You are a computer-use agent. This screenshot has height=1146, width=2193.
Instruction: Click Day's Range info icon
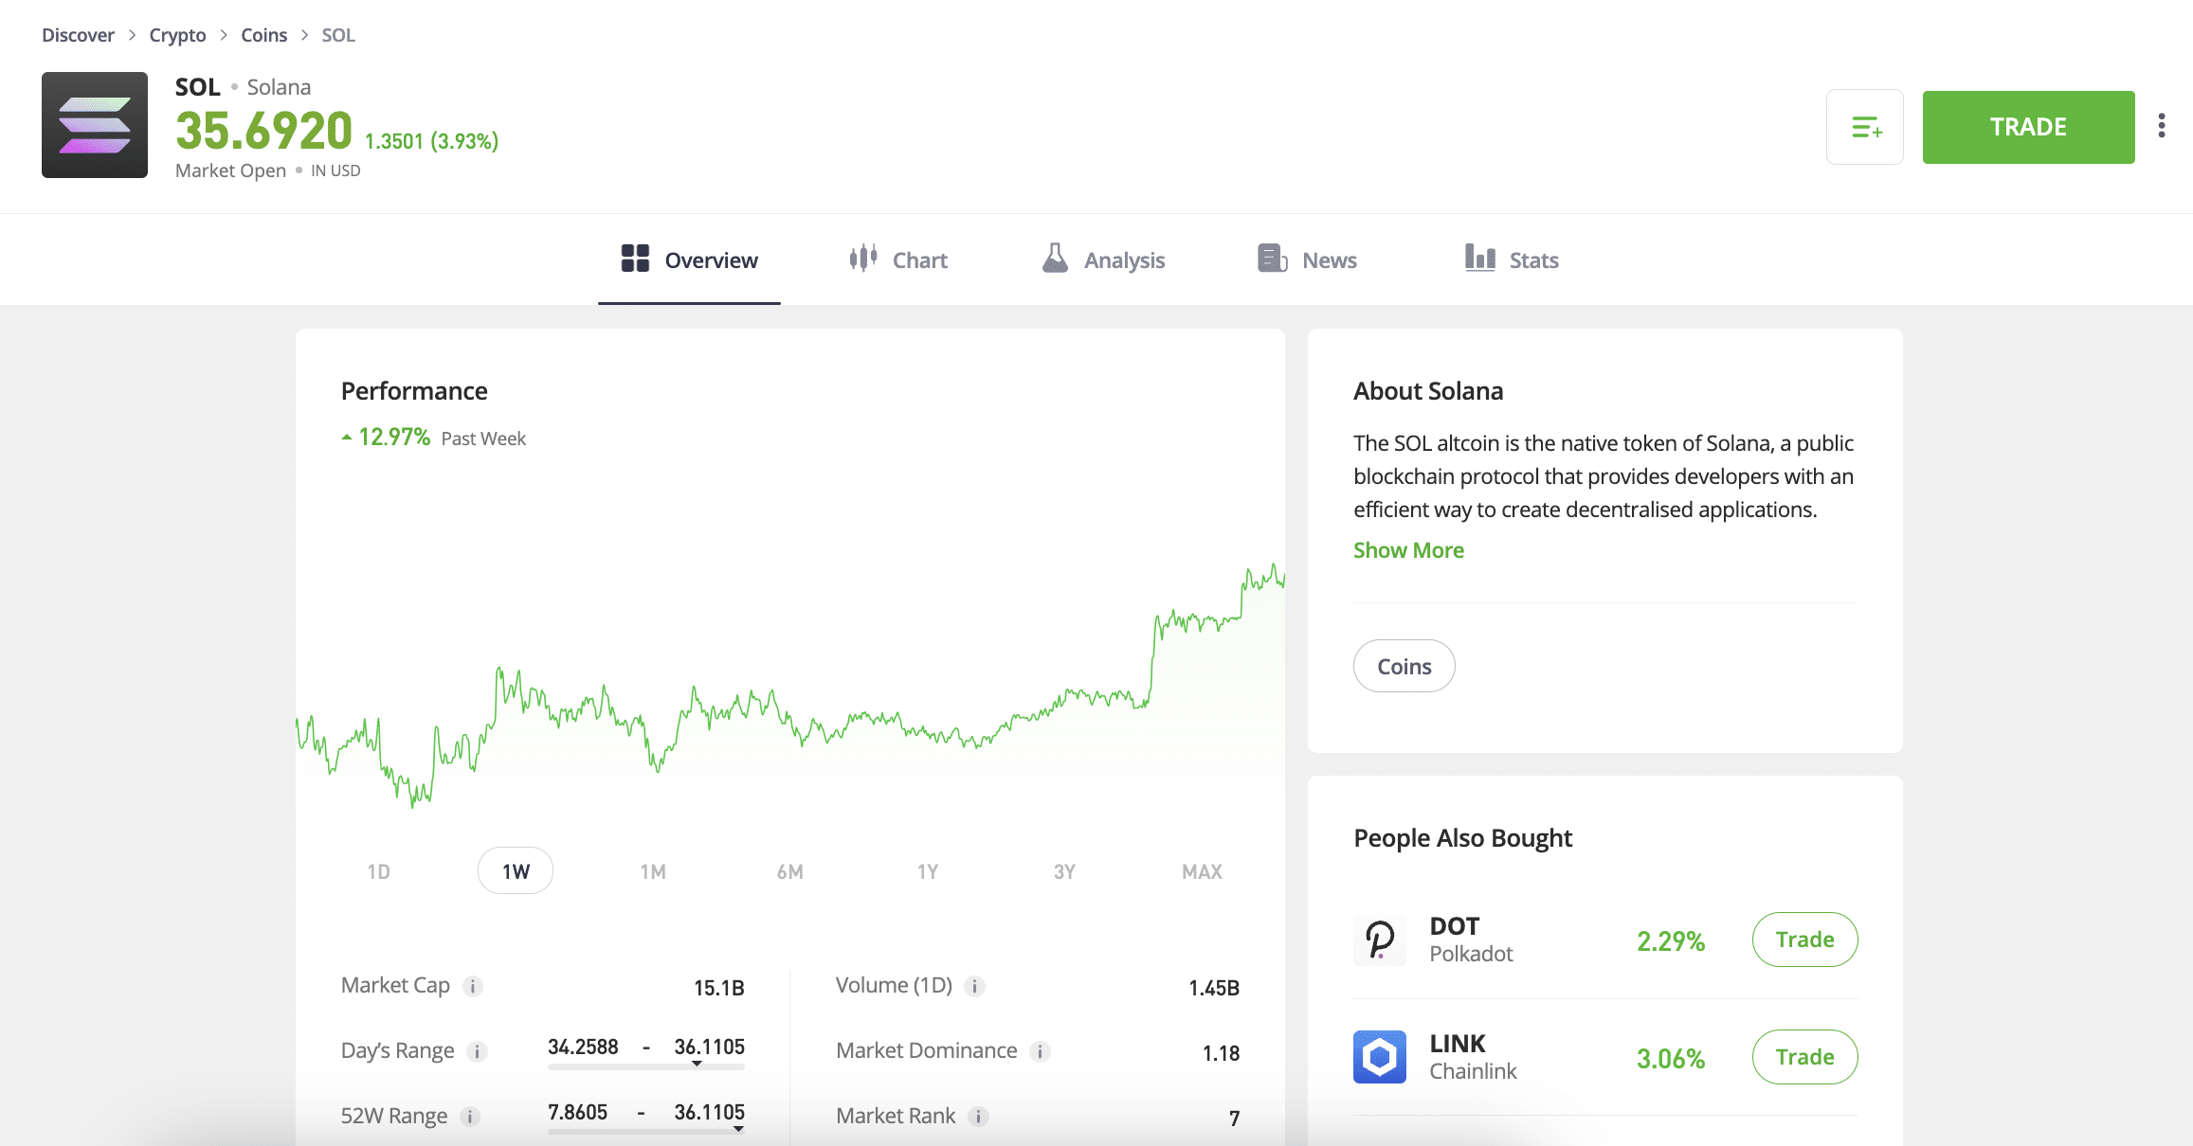pos(478,1052)
